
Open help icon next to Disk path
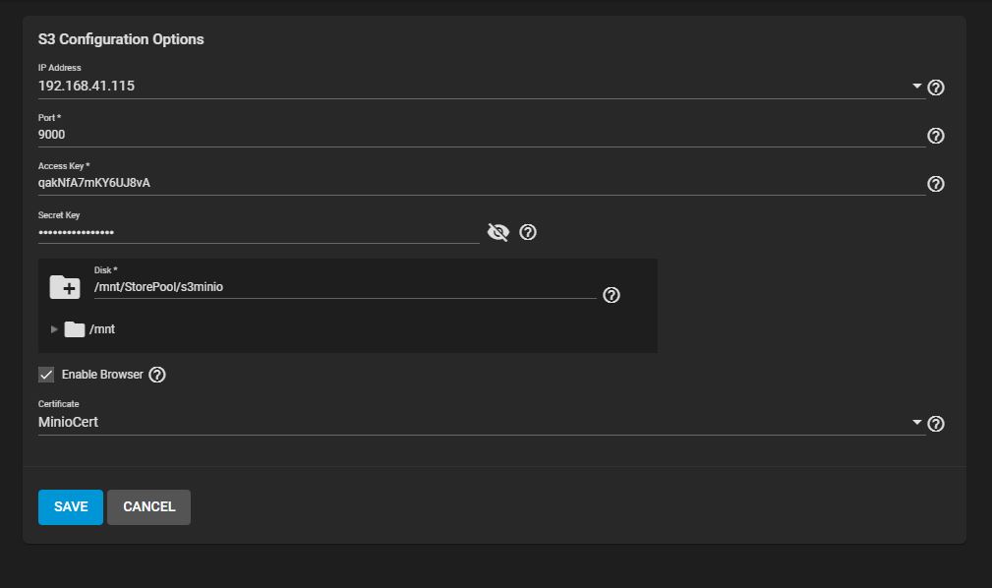tap(612, 295)
